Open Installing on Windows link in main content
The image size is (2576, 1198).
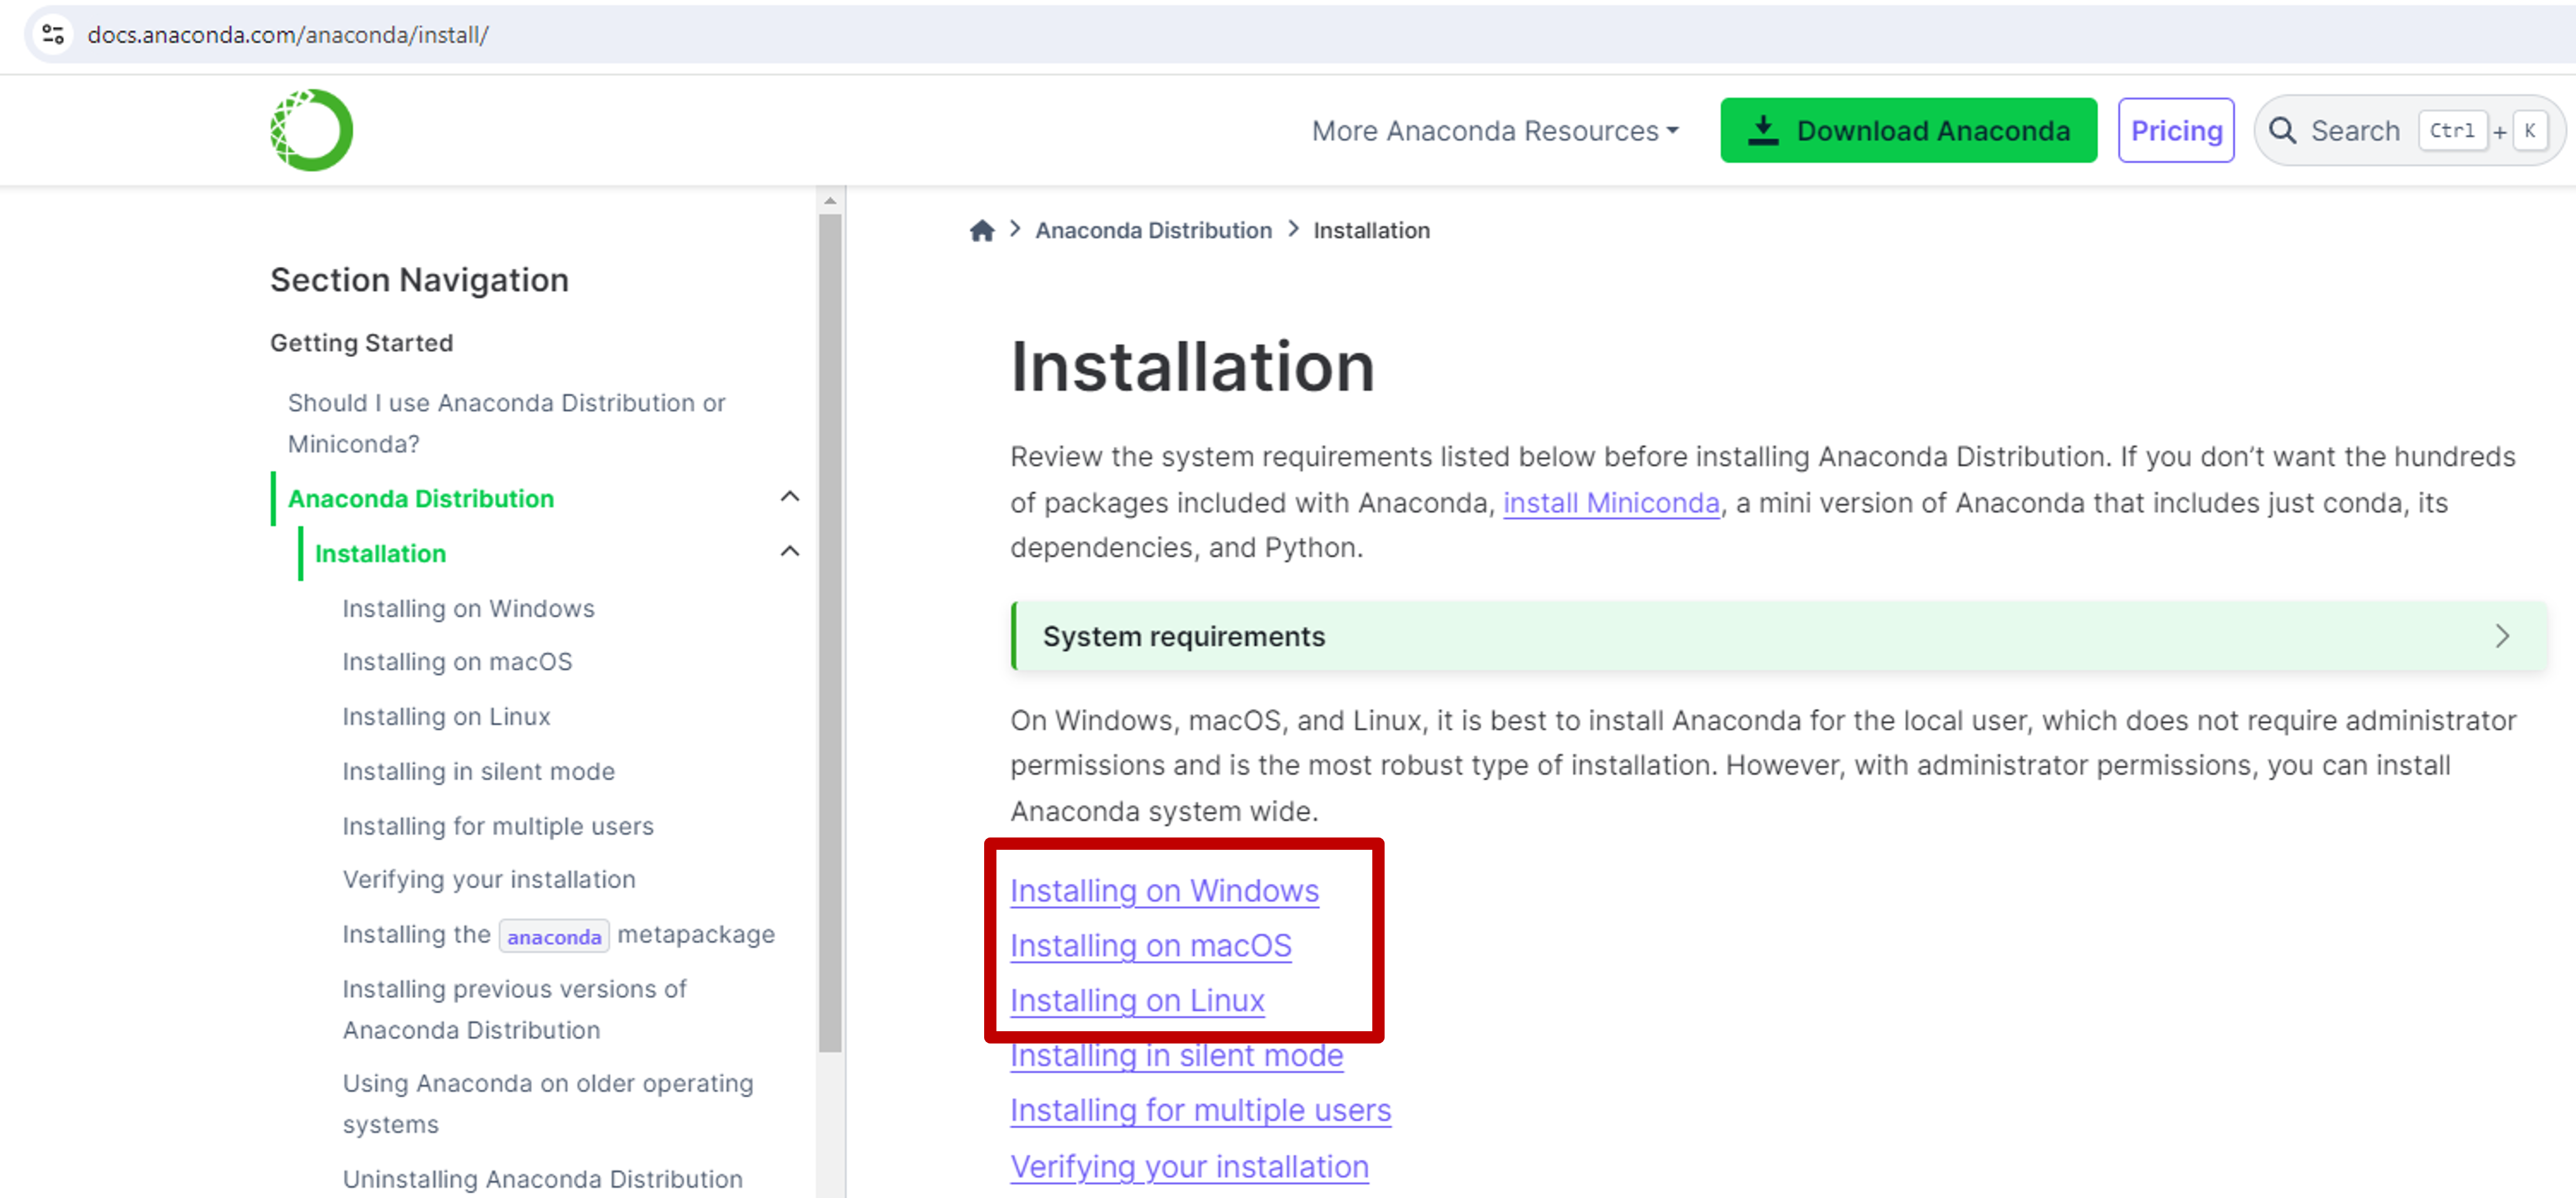pyautogui.click(x=1164, y=891)
